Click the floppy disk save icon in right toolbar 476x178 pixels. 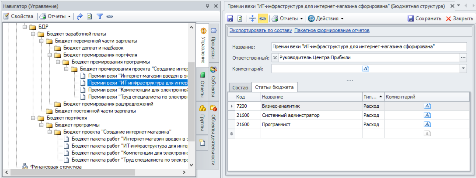click(230, 18)
